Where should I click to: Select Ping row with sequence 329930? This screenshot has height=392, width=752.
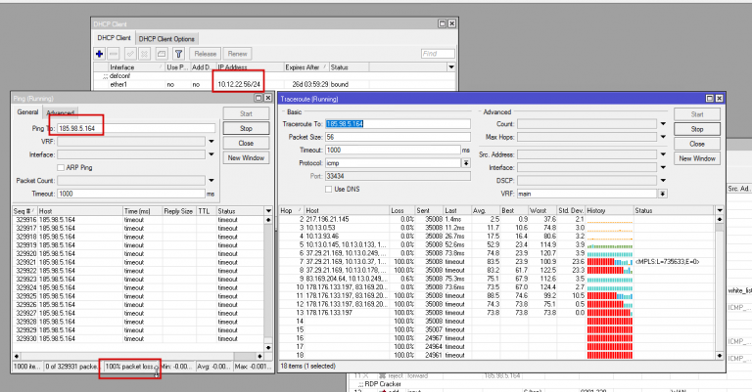tap(138, 338)
